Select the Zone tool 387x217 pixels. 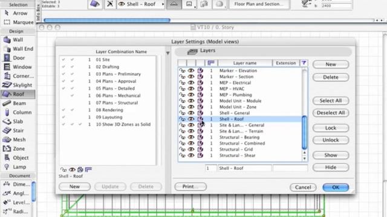pos(14,149)
